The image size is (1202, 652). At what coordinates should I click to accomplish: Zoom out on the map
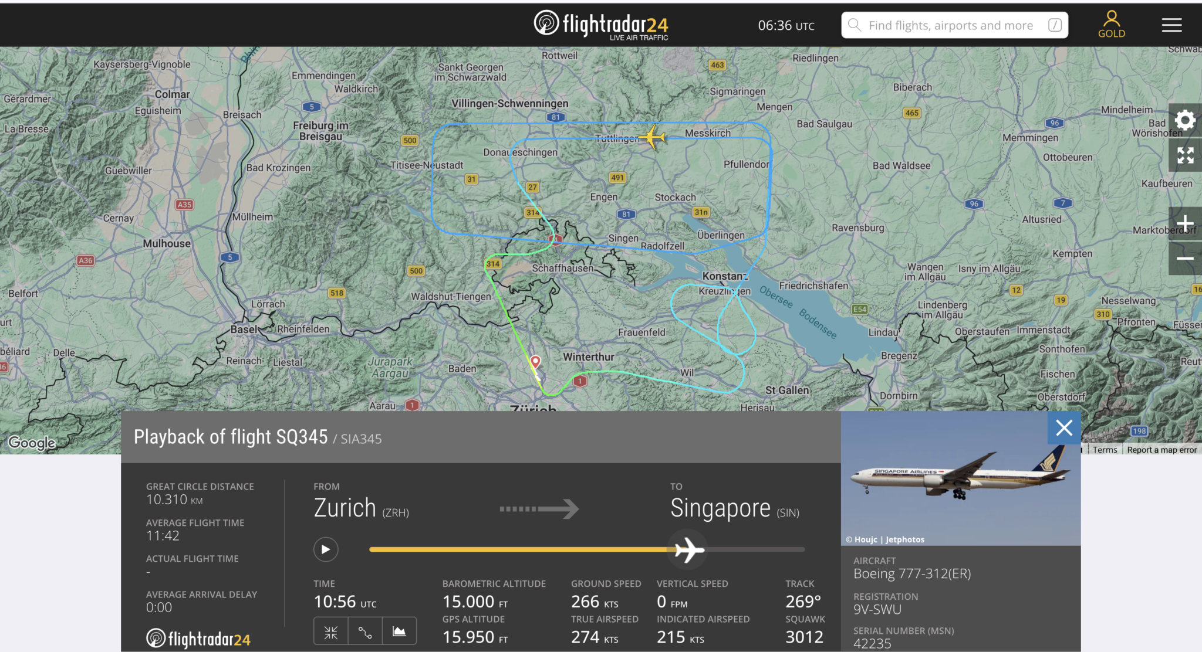(1185, 259)
